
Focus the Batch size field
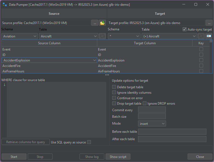[152, 116]
